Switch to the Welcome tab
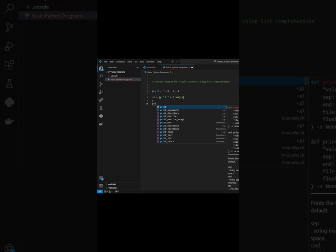The height and width of the screenshot is (252, 336). tap(151, 68)
